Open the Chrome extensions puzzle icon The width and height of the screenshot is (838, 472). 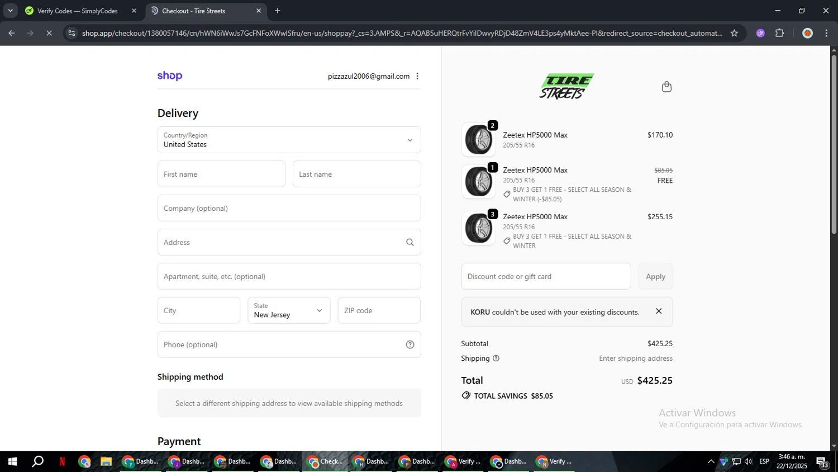click(x=780, y=33)
